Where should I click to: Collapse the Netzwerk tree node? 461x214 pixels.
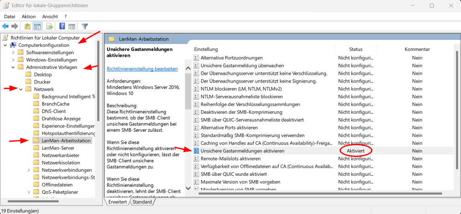[21, 89]
